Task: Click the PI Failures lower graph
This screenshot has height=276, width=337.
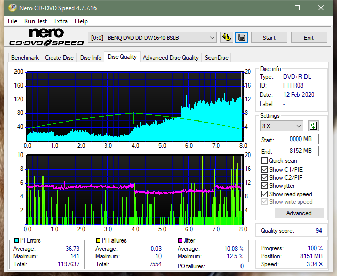Action: click(135, 189)
